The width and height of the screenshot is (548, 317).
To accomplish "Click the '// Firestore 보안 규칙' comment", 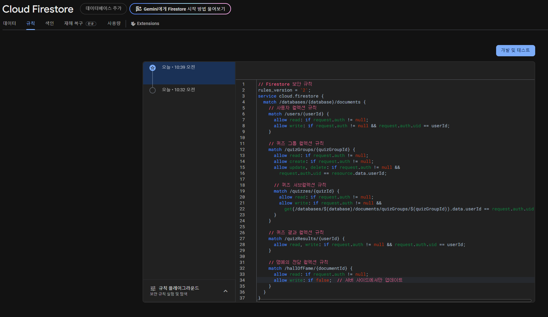I will click(x=285, y=84).
